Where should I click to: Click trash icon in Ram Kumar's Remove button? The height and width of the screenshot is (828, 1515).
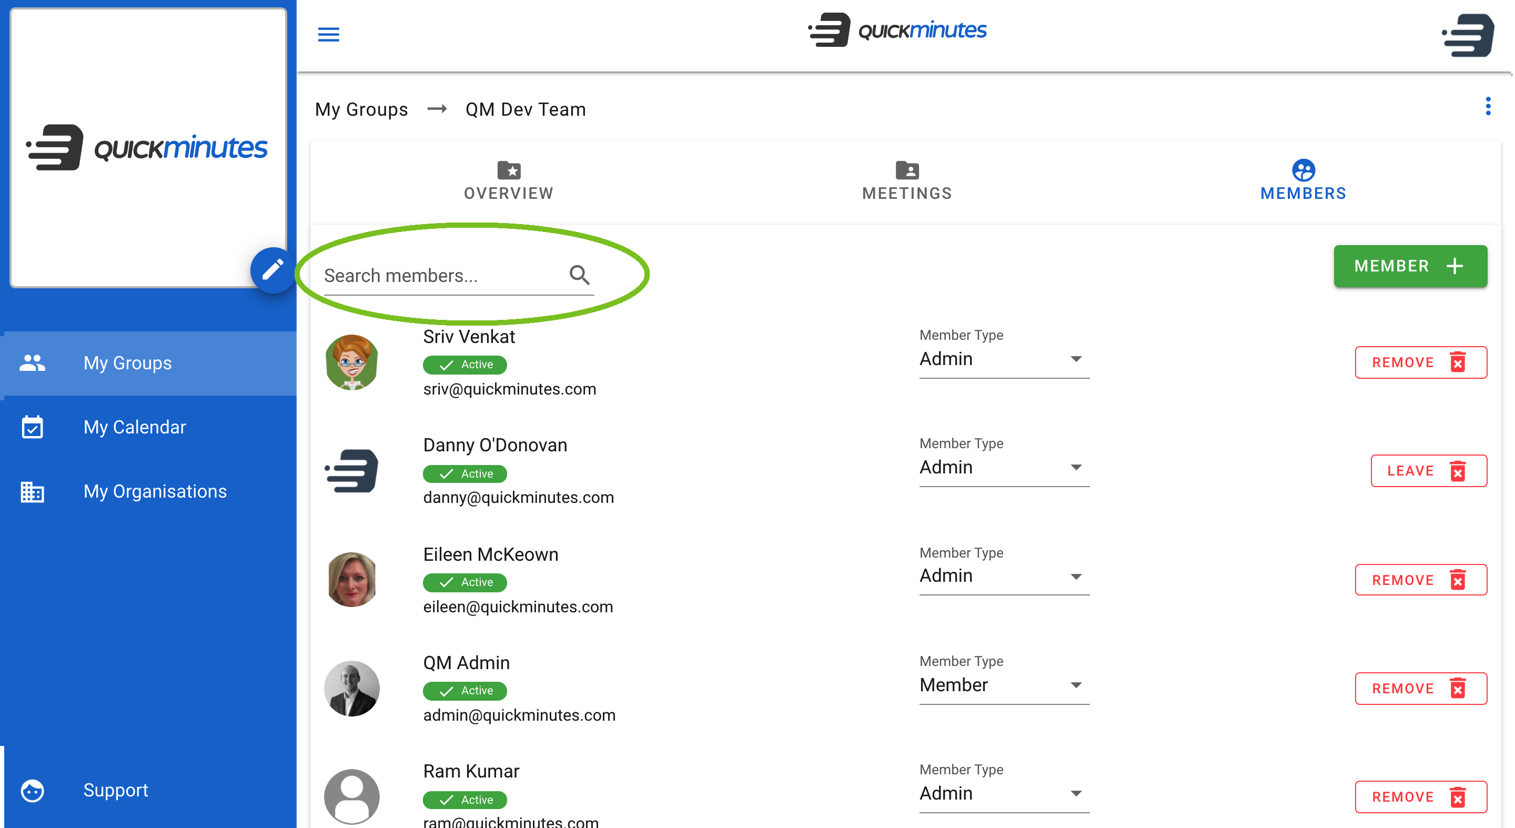(1457, 797)
